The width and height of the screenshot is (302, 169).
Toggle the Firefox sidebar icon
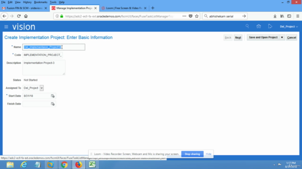click(x=289, y=16)
